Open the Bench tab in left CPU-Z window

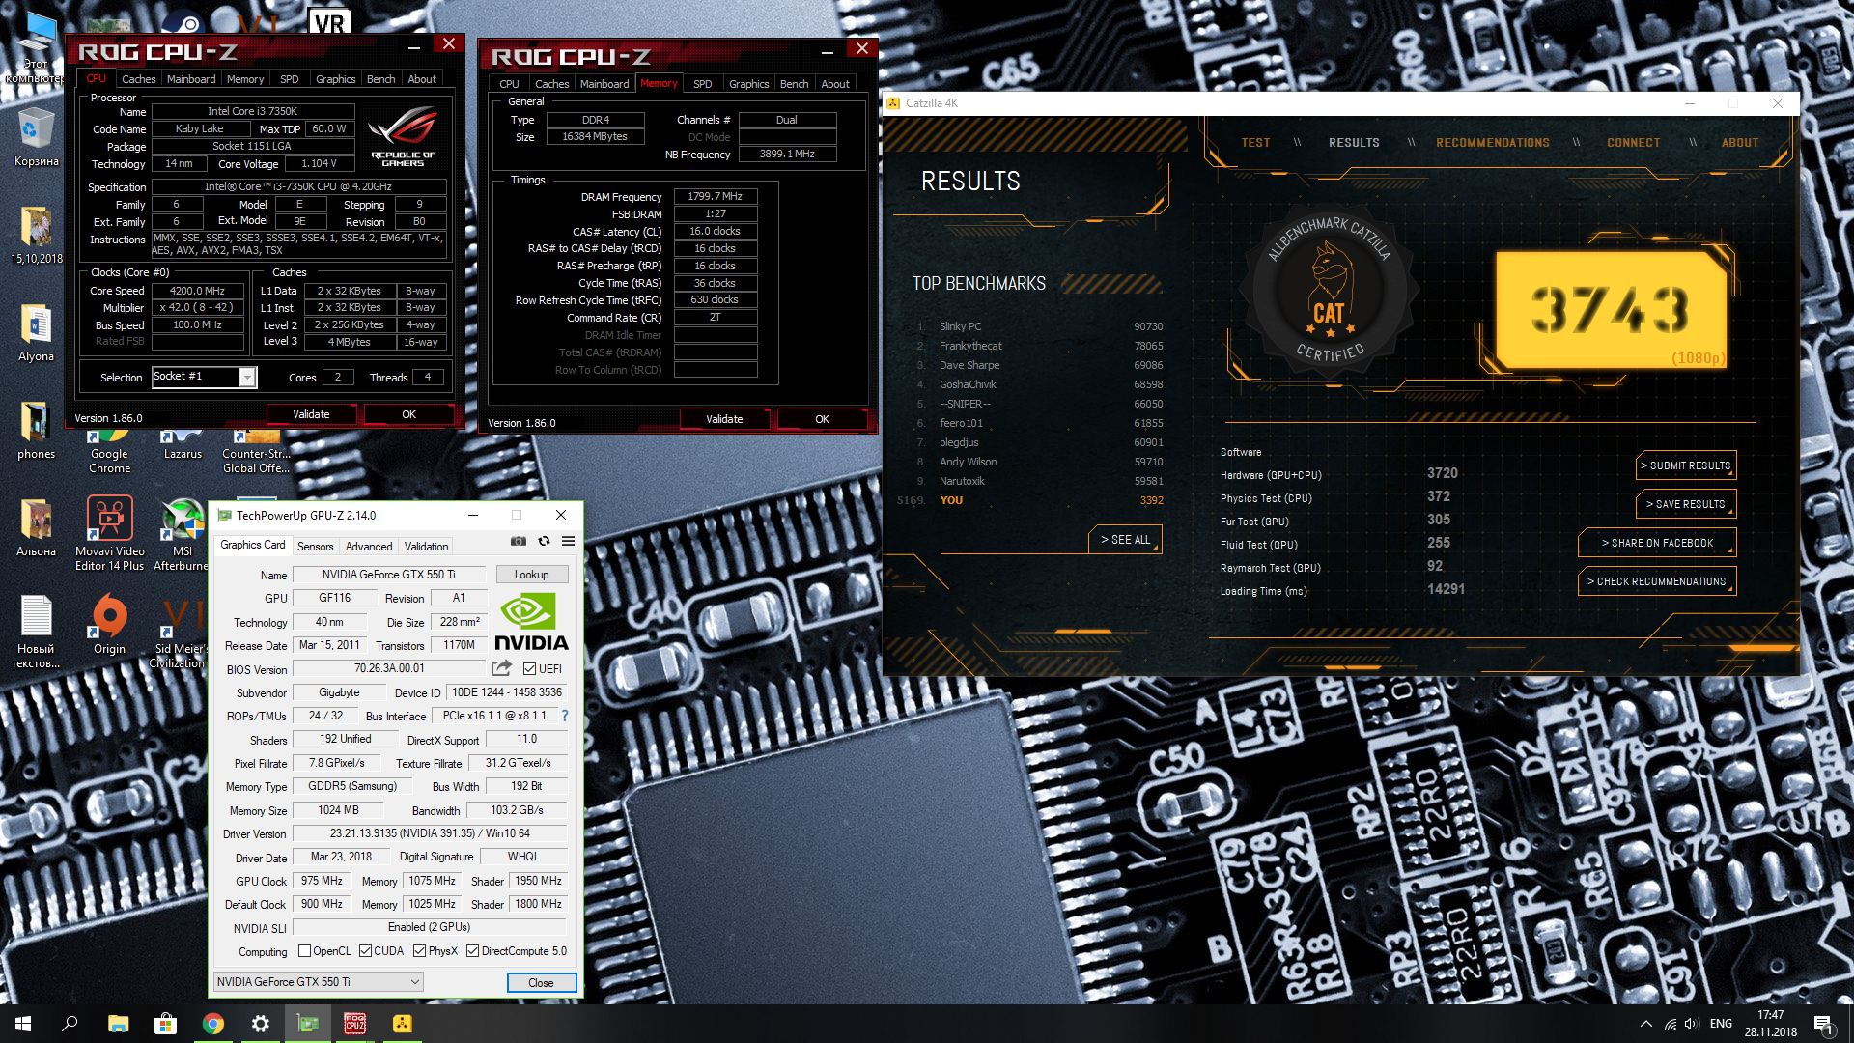click(380, 79)
